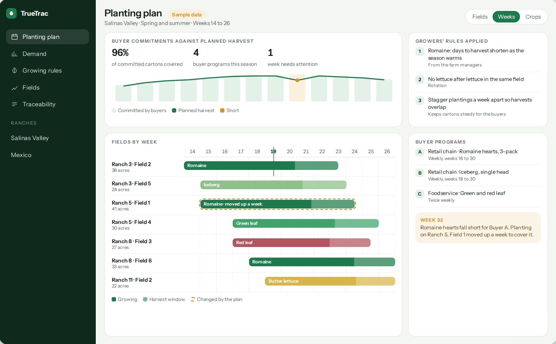This screenshot has width=556, height=344.
Task: Select the Weeks view tab
Action: click(506, 17)
